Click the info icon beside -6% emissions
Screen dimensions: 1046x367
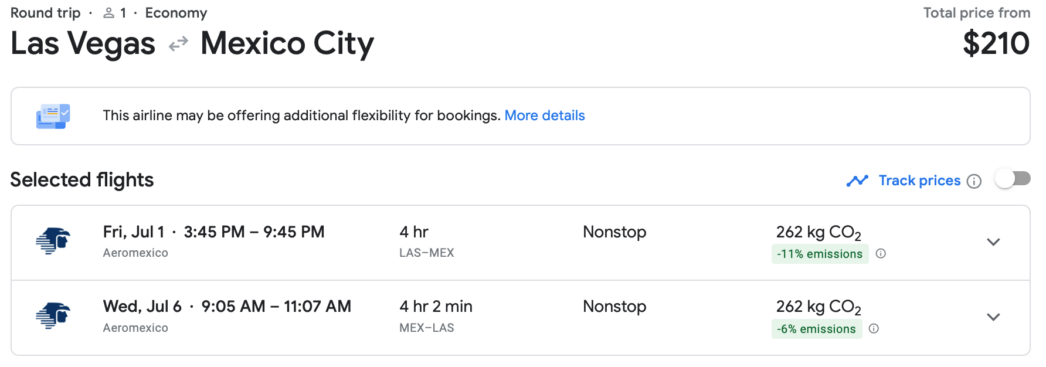(874, 329)
